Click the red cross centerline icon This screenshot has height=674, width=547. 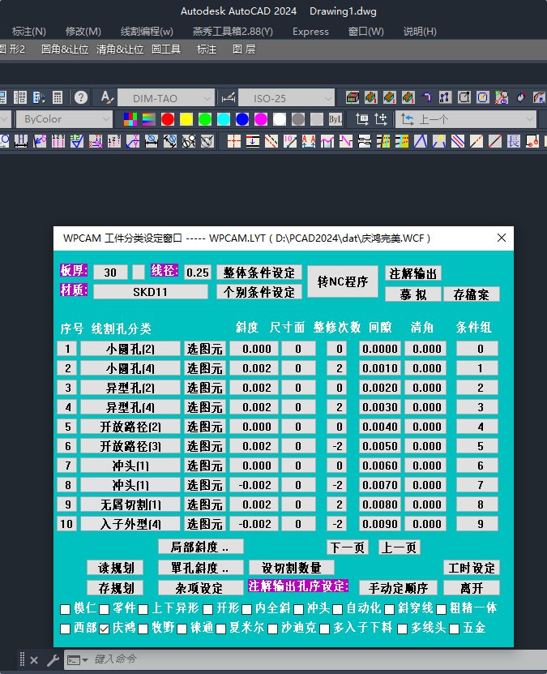tap(234, 141)
